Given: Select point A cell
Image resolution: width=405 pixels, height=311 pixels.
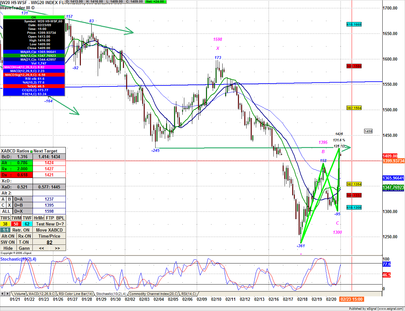Looking at the screenshot, I should [3, 199].
